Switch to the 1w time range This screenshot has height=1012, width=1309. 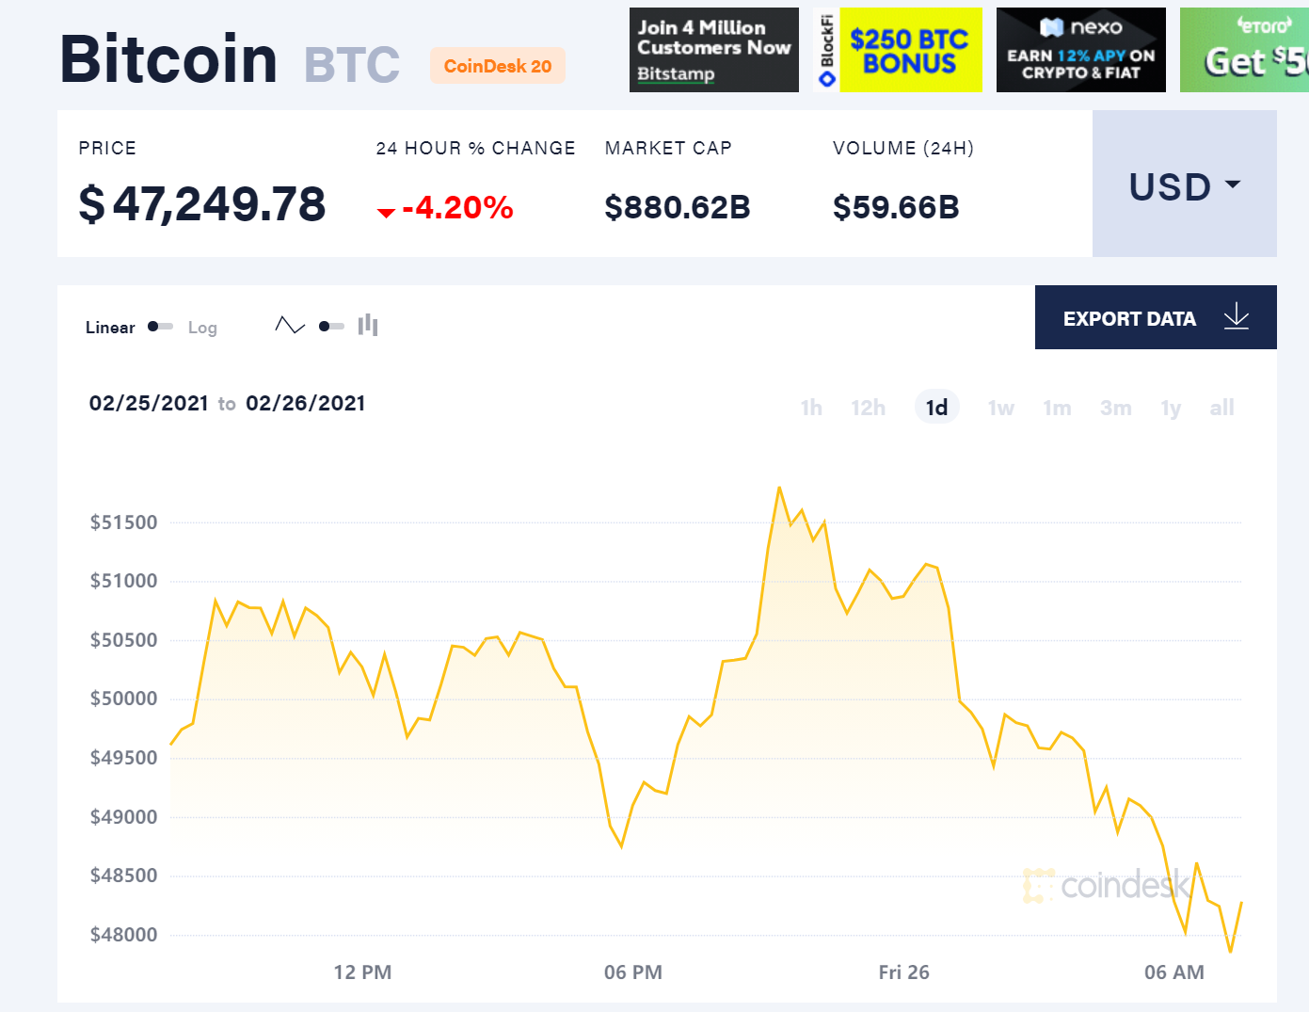(x=1000, y=408)
